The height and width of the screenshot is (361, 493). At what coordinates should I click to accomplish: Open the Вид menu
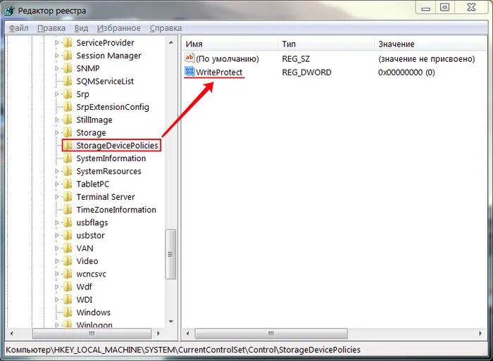81,28
